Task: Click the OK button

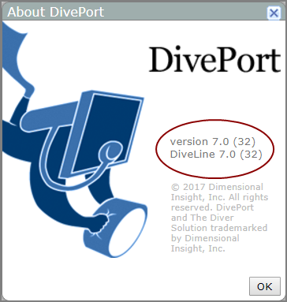Action: (265, 286)
